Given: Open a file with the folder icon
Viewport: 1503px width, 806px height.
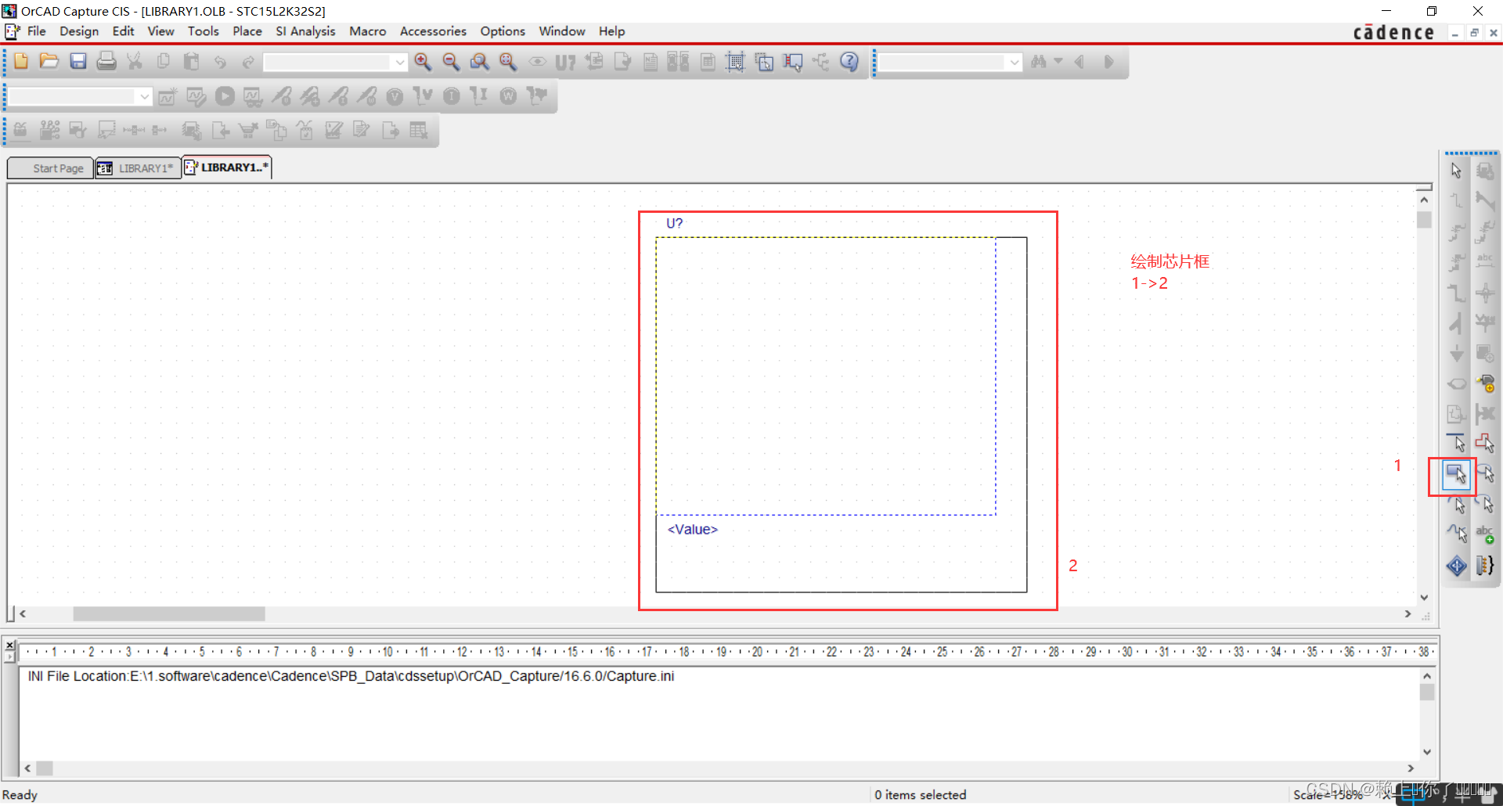Looking at the screenshot, I should [49, 61].
